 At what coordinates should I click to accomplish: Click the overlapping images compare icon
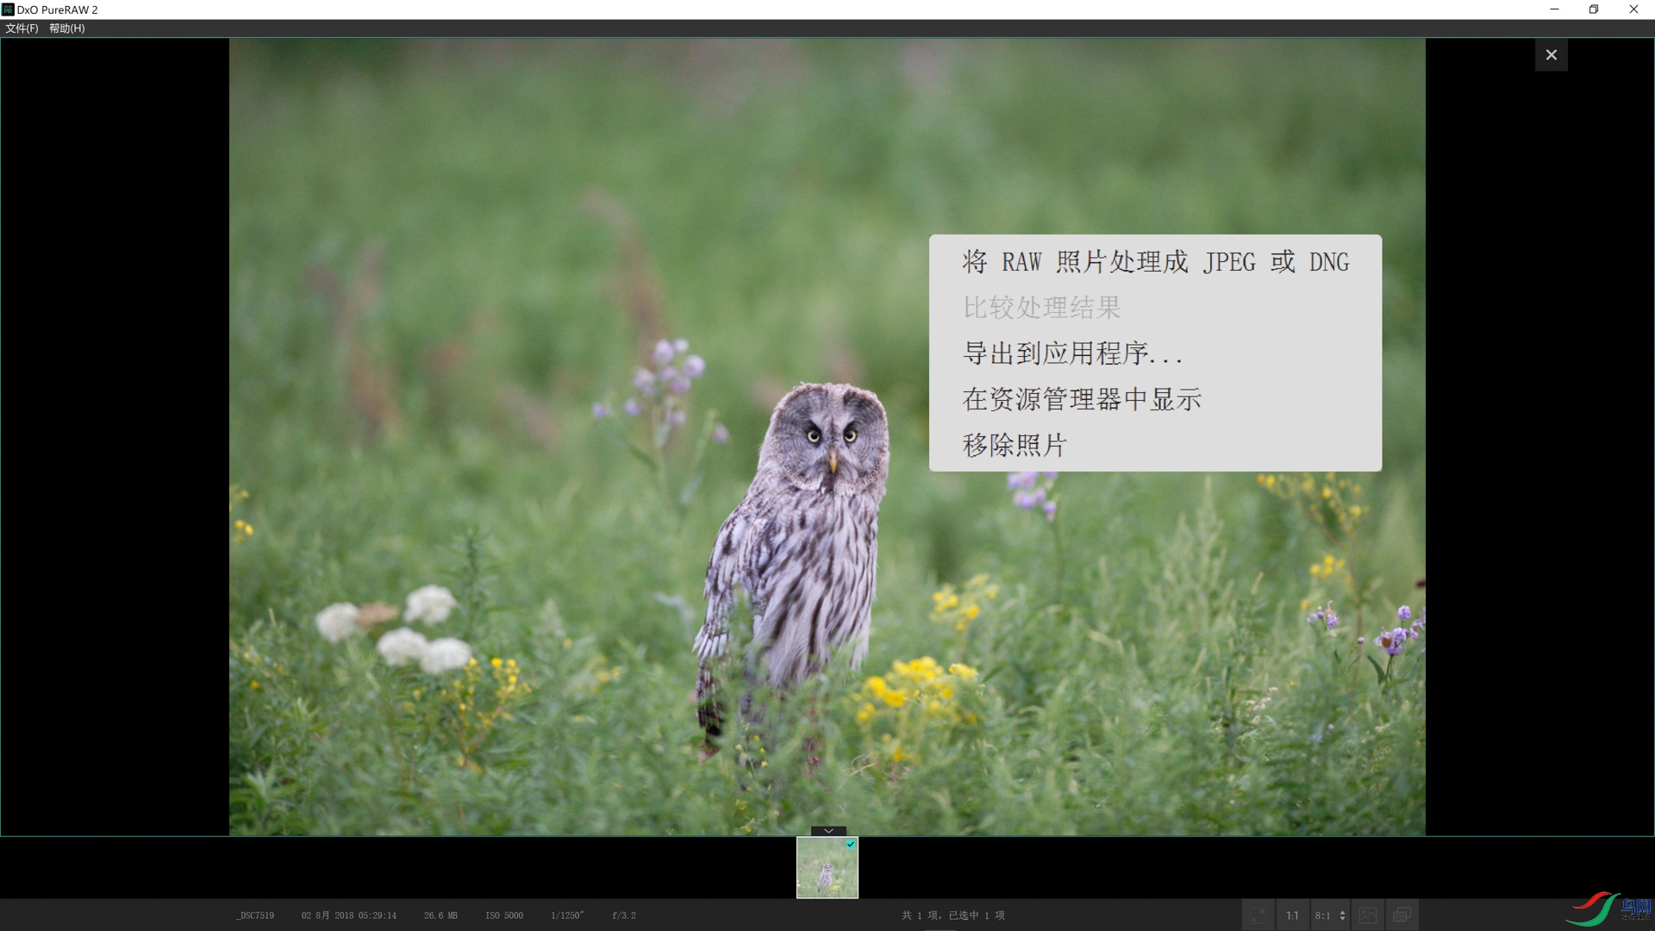[x=1402, y=915]
